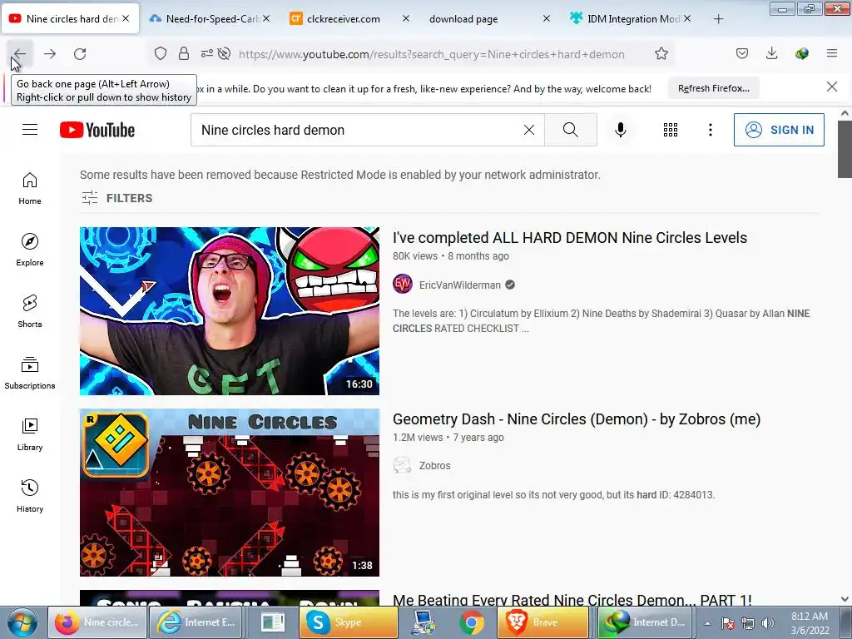Image resolution: width=852 pixels, height=639 pixels.
Task: Expand the search FILTERS options
Action: pyautogui.click(x=116, y=198)
